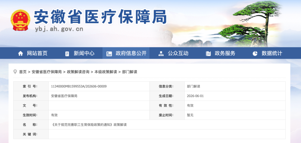Click the 有效 value next to 有效性
Viewport: 301px width, 143px height.
[190, 106]
